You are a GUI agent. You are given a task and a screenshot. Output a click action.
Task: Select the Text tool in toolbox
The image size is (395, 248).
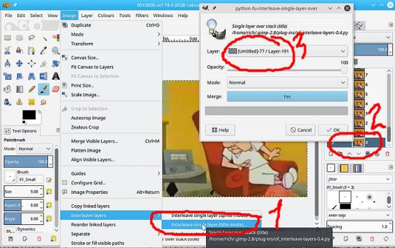pyautogui.click(x=56, y=76)
